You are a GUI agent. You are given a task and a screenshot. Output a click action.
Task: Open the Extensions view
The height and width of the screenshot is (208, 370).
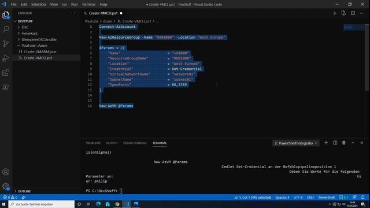pyautogui.click(x=6, y=73)
